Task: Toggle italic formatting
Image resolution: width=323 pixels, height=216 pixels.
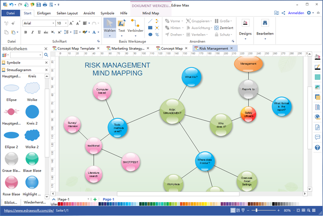Action: point(32,32)
